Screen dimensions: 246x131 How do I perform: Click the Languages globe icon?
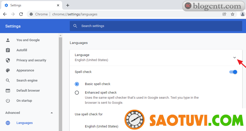(8, 123)
